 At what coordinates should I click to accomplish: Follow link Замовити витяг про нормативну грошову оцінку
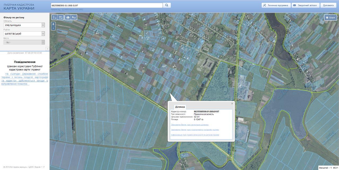click(x=195, y=130)
